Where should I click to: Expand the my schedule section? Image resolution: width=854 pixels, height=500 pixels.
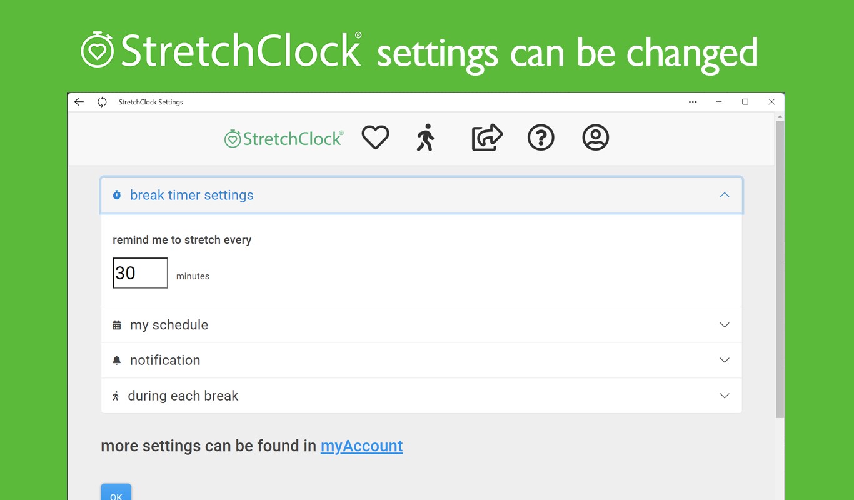coord(725,325)
